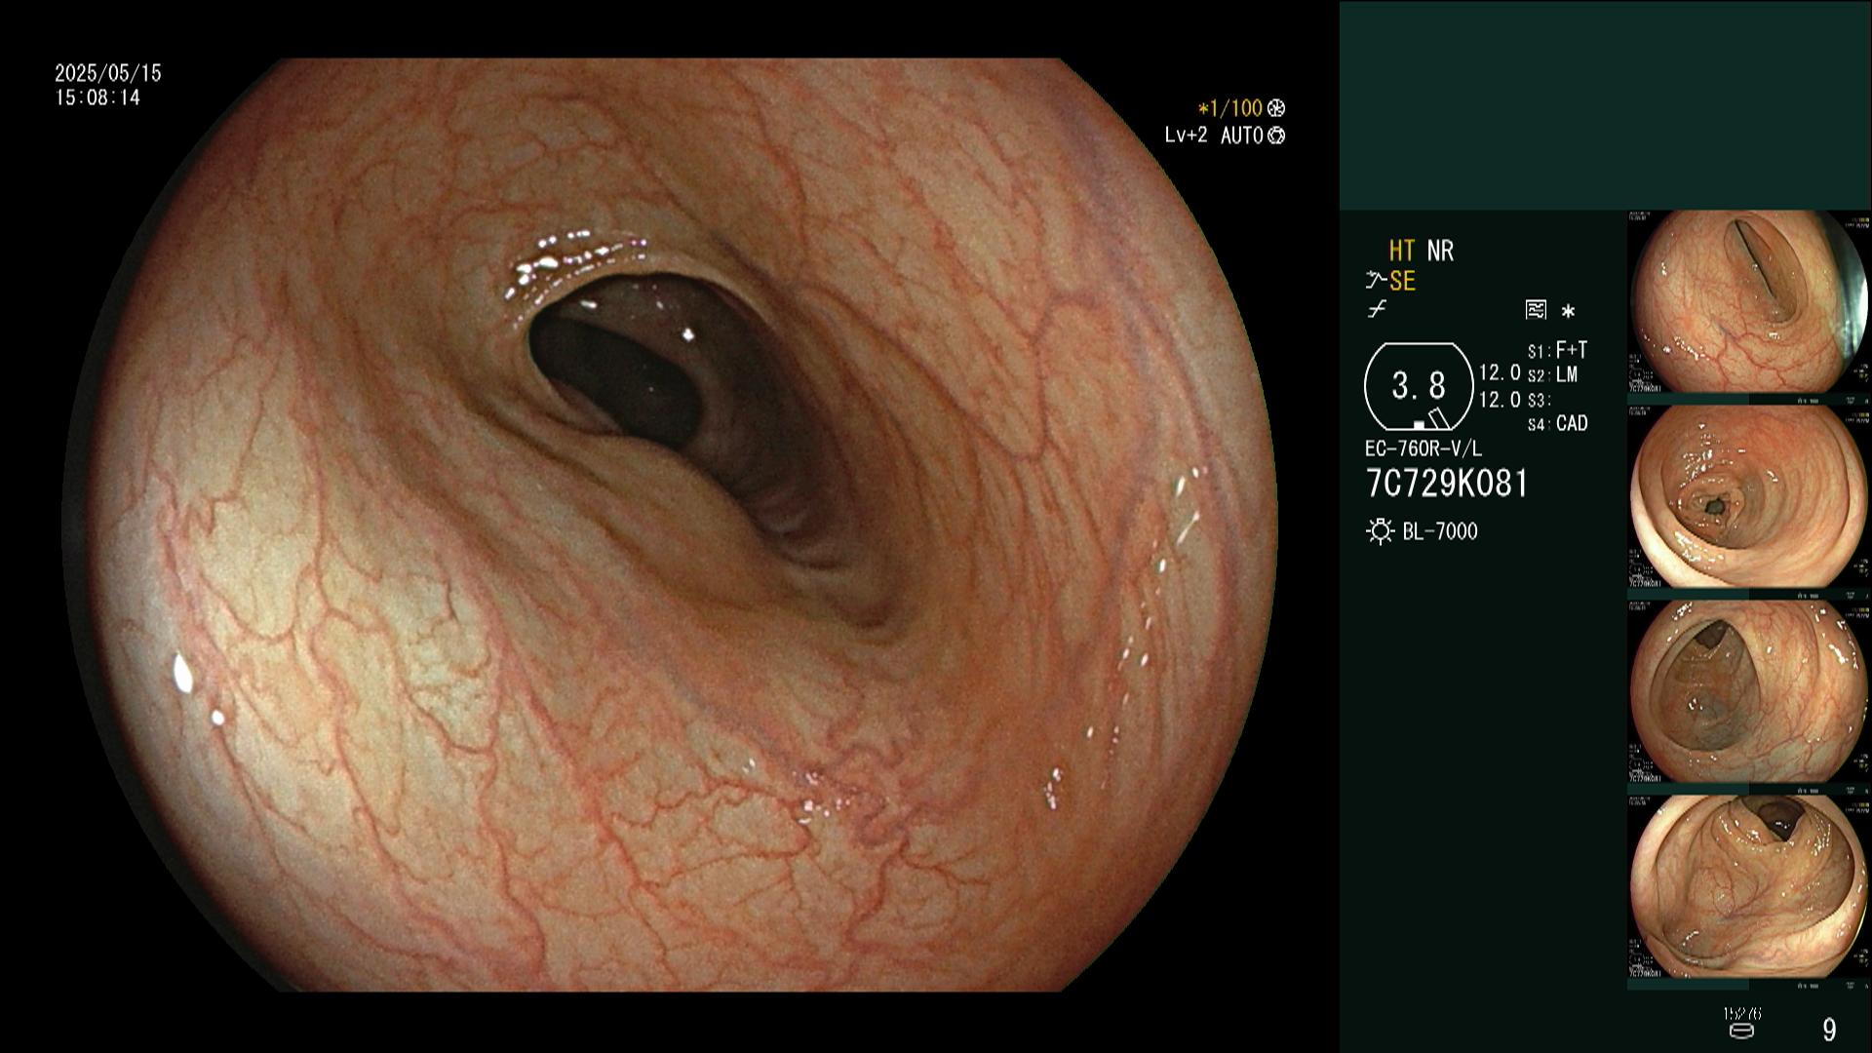This screenshot has height=1053, width=1872.
Task: Click the AUTO exposure mode text
Action: (x=1242, y=136)
